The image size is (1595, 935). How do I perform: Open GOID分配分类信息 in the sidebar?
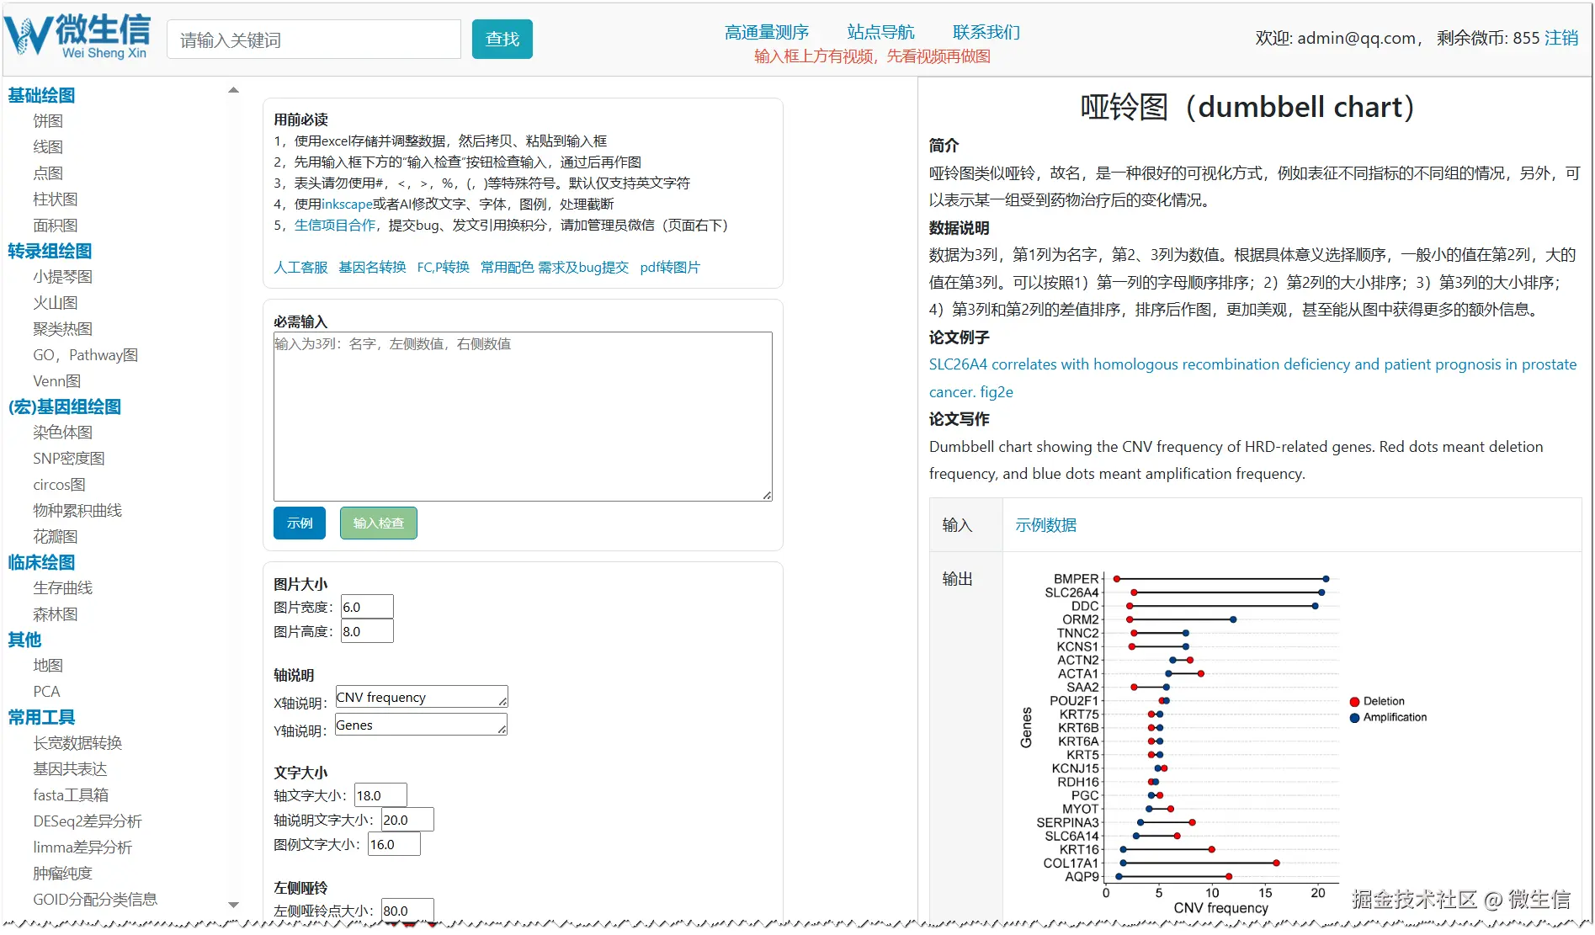pyautogui.click(x=95, y=900)
